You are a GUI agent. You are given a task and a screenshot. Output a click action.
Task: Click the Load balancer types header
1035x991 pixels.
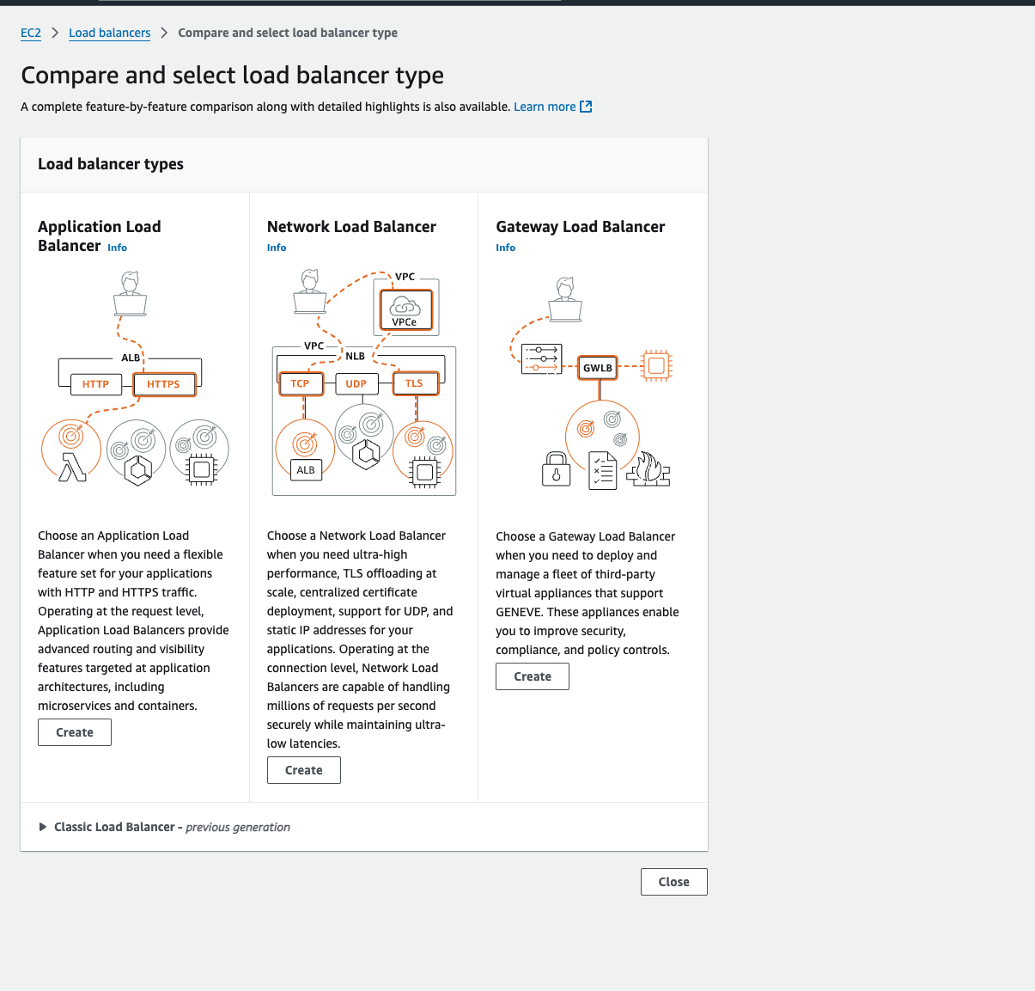coord(111,164)
